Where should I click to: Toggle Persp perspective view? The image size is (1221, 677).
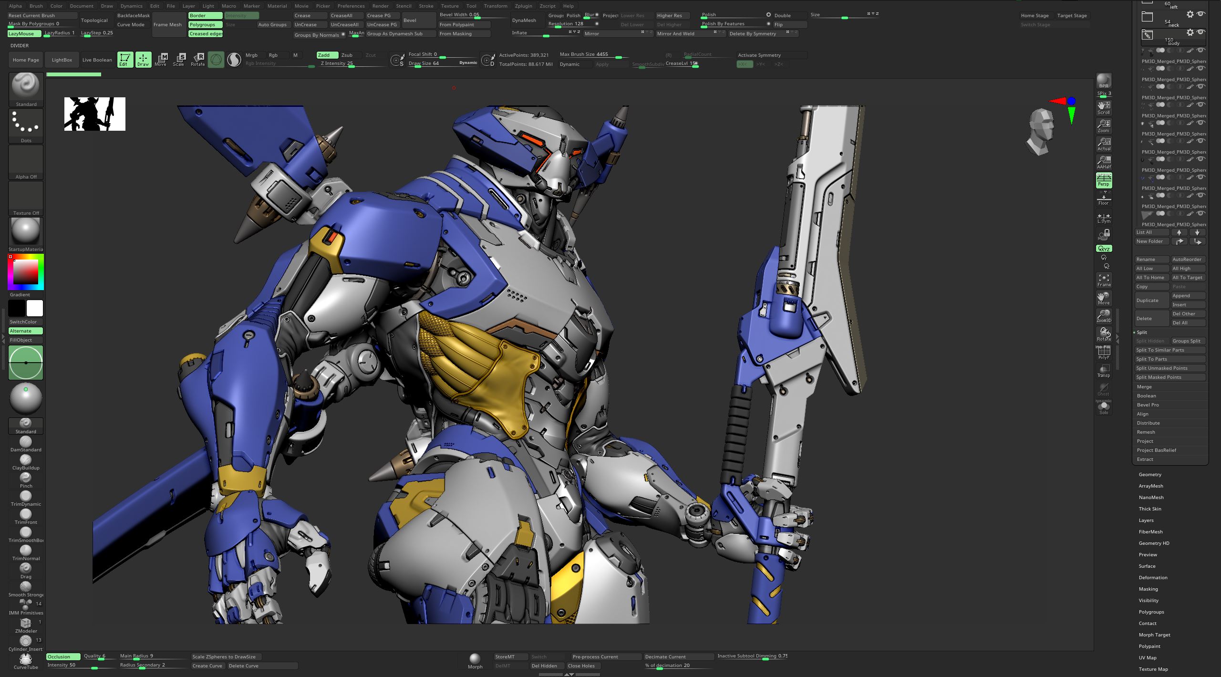1104,180
